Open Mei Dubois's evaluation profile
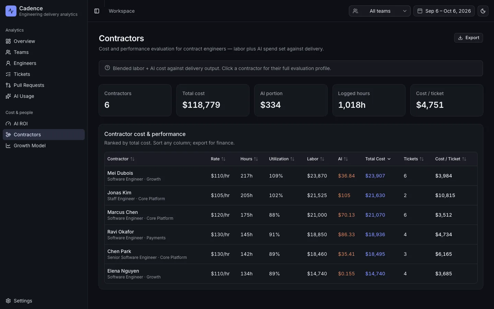 click(291, 176)
